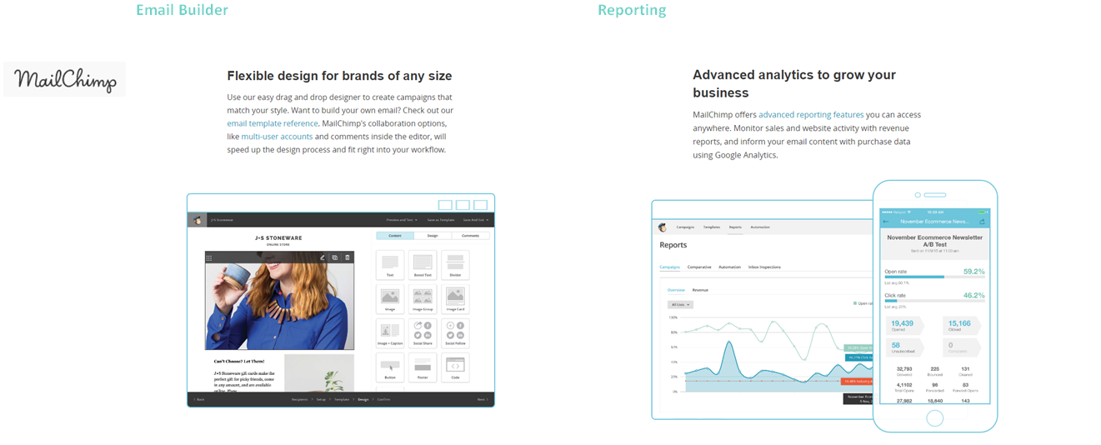
Task: Click the Reporting heading
Action: (632, 10)
